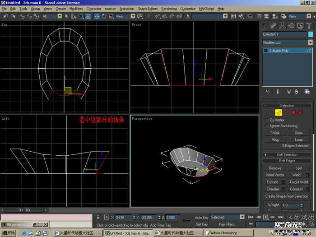Click Create Shape From Selection button
This screenshot has width=316, height=237.
(x=287, y=196)
